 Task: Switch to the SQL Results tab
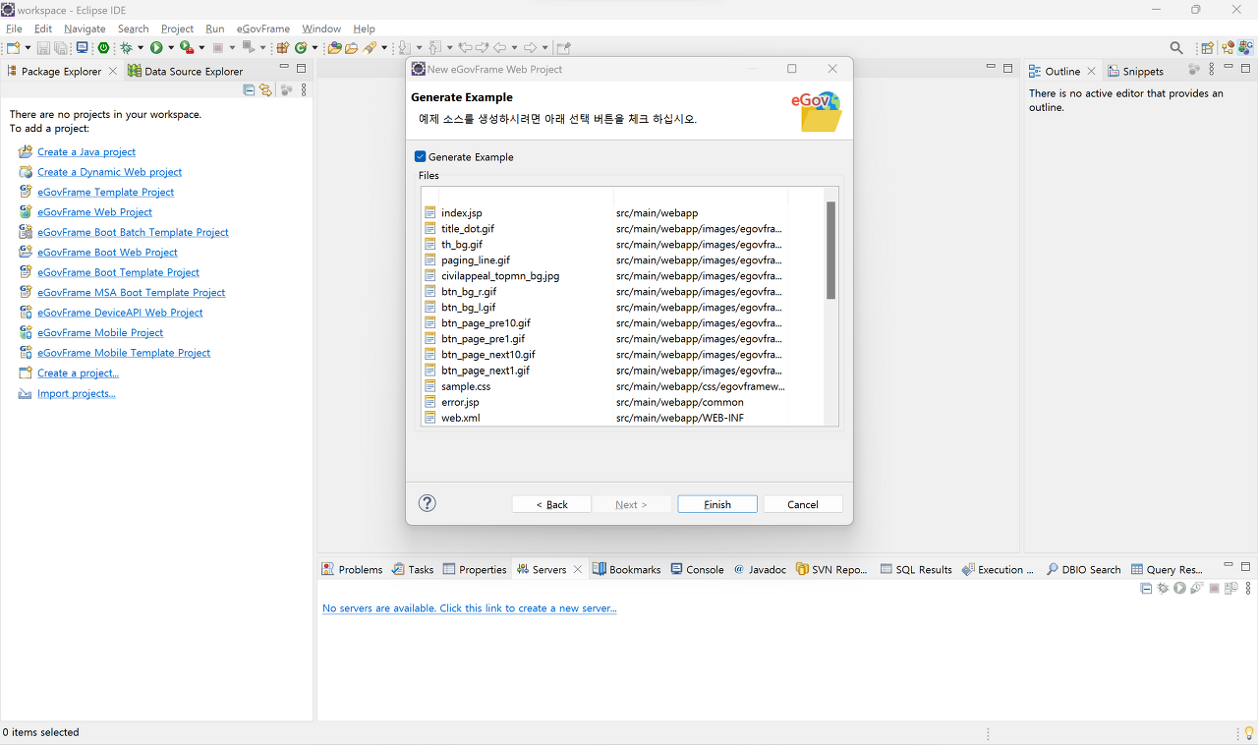916,569
